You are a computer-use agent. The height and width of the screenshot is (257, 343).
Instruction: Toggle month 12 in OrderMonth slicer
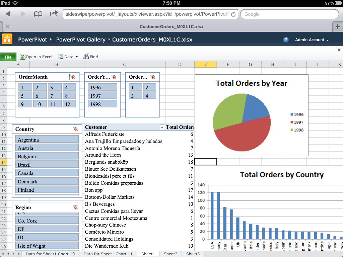69,104
